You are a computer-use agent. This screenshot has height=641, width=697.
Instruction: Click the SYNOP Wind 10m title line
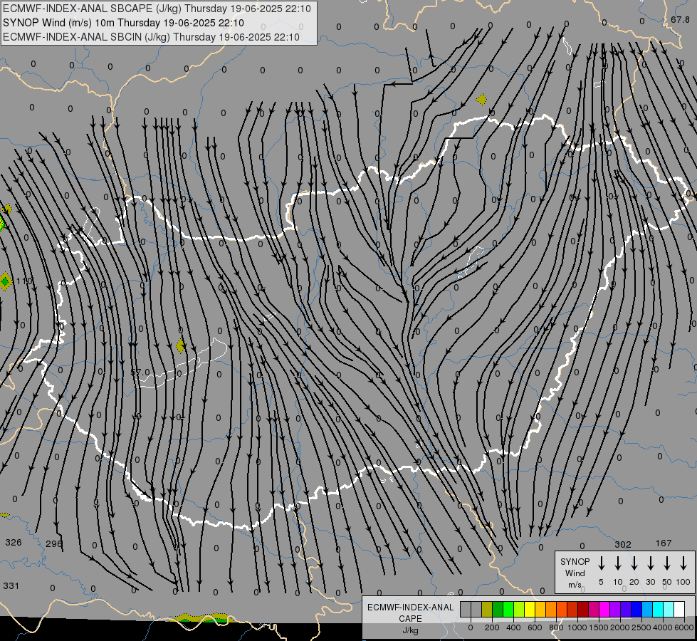(x=123, y=23)
